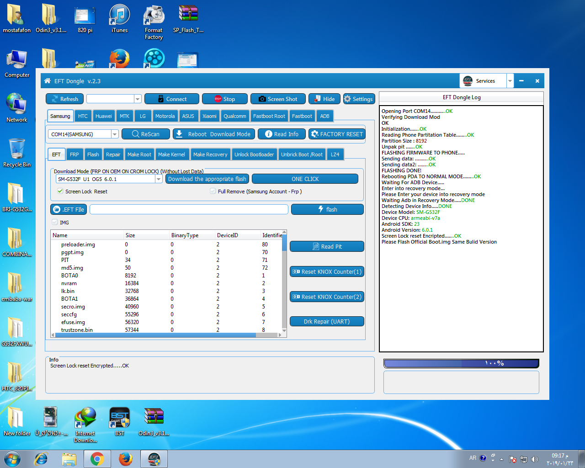The width and height of the screenshot is (585, 468).
Task: Expand the Services dropdown
Action: tap(510, 81)
